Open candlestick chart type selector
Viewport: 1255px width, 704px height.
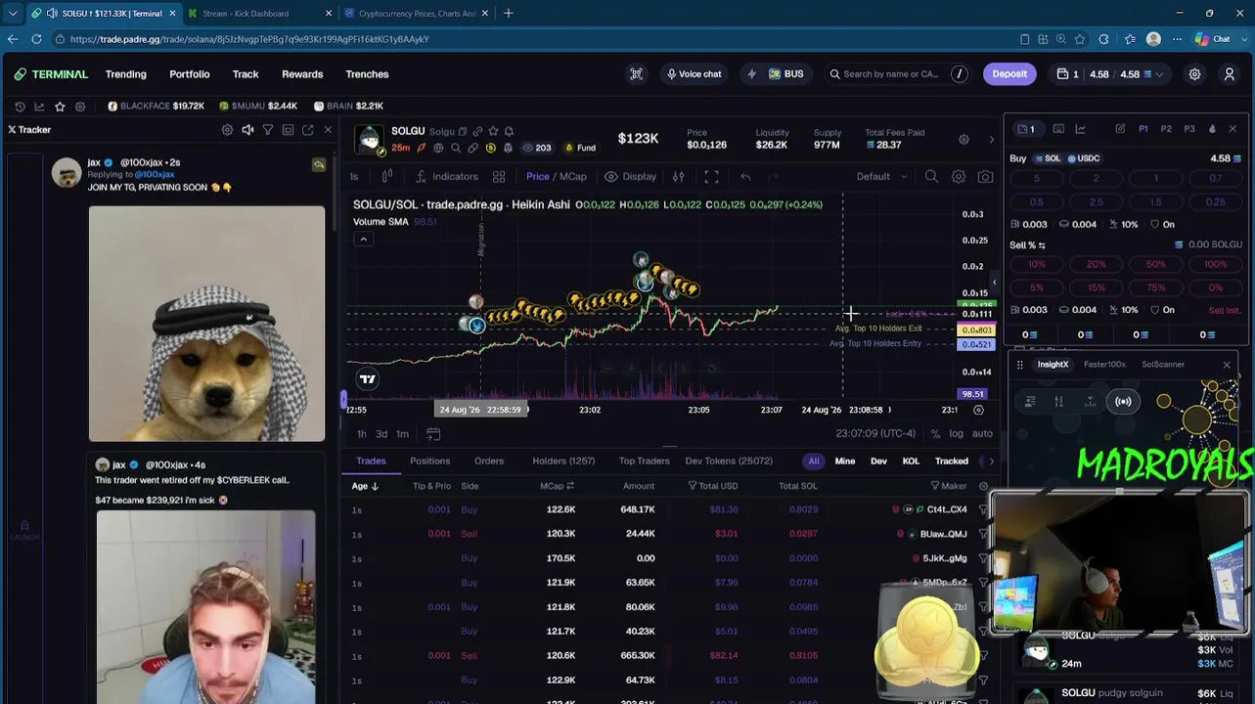[387, 177]
